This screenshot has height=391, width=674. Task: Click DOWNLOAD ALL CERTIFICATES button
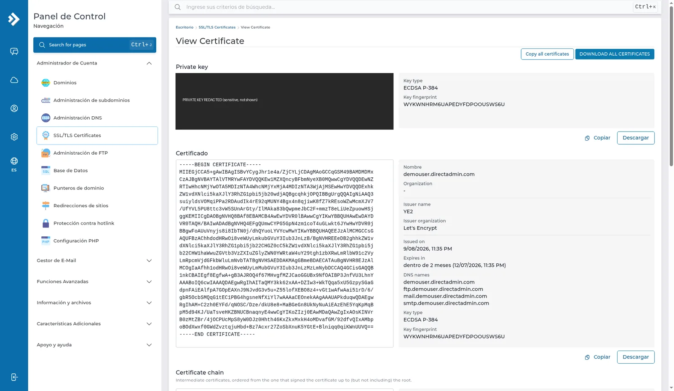pyautogui.click(x=615, y=54)
